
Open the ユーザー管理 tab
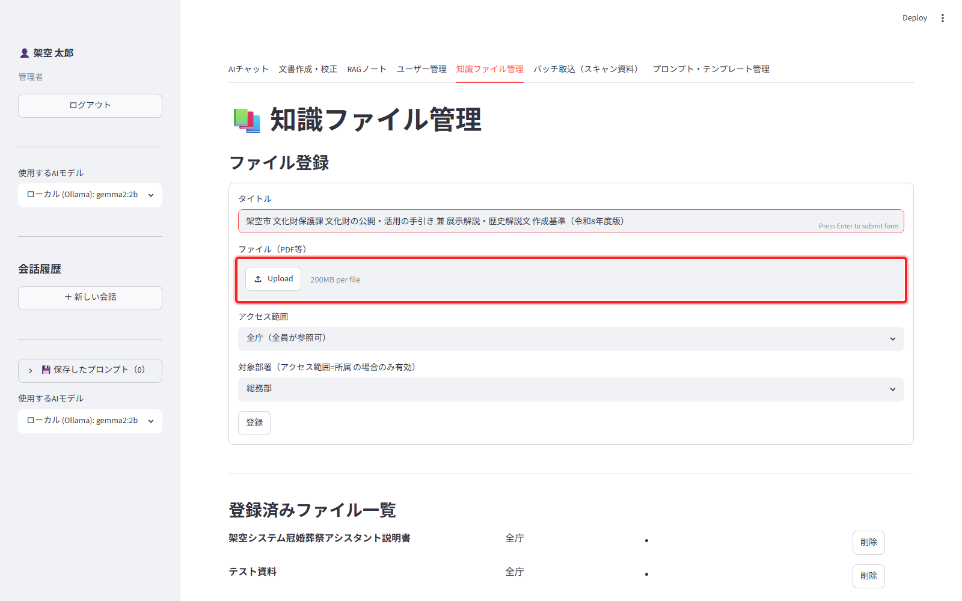(x=421, y=69)
